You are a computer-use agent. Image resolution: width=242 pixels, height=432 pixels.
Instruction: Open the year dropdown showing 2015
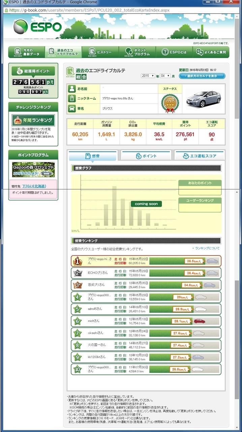(148, 76)
